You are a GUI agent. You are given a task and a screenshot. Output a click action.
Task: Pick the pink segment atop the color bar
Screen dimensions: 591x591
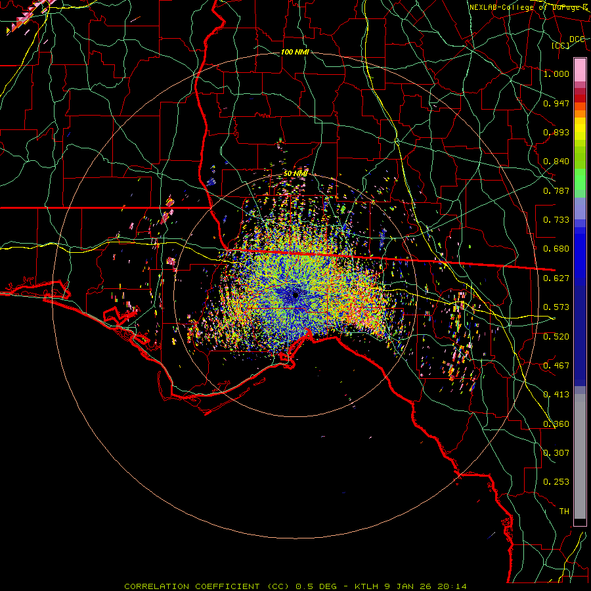pos(580,70)
